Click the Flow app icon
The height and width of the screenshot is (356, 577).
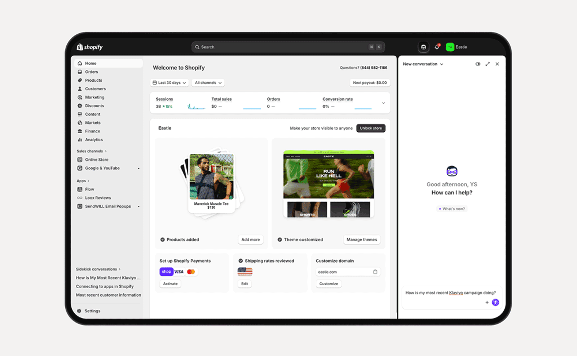coord(80,189)
